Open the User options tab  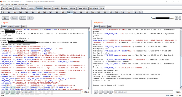click(93, 8)
